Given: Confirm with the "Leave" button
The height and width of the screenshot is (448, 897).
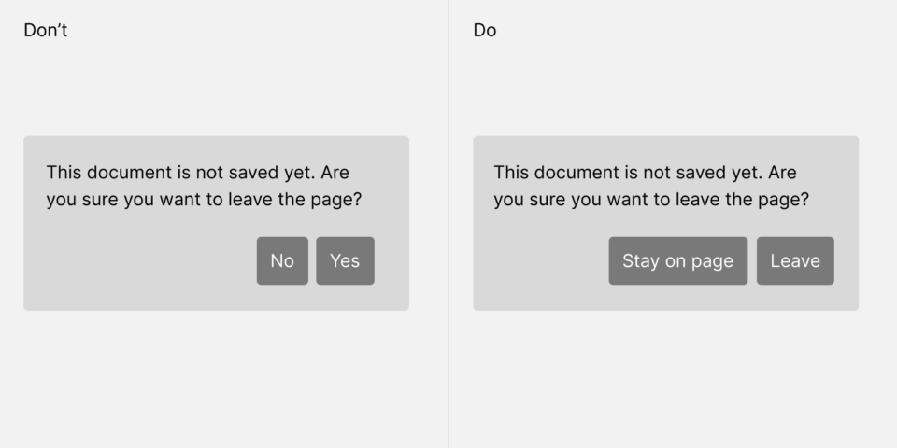Looking at the screenshot, I should pos(795,260).
